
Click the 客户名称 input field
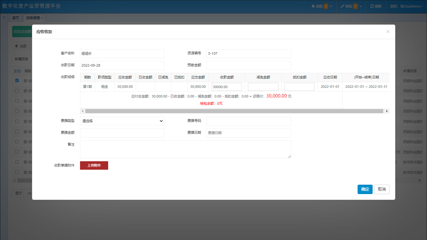[122, 53]
